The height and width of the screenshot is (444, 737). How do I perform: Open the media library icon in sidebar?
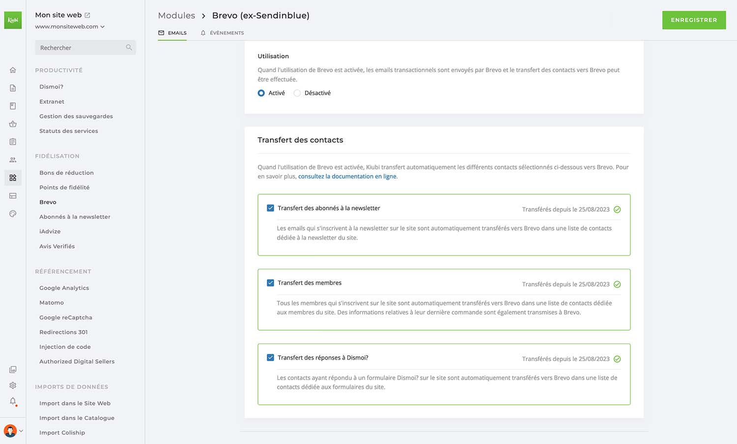click(13, 369)
